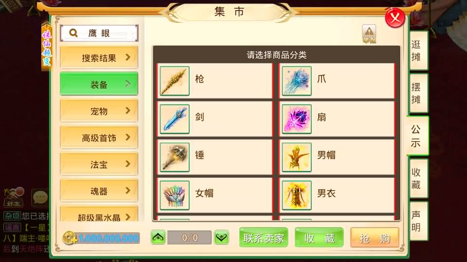Click the report (举报) warning icon
This screenshot has width=467, height=262.
point(369,34)
